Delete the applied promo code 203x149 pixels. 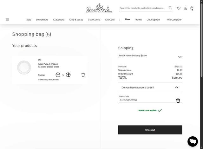[x=178, y=100]
